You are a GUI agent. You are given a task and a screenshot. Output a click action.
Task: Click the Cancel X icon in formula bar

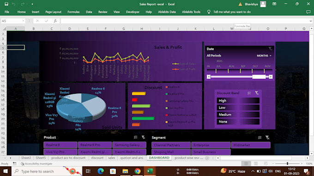(37, 21)
